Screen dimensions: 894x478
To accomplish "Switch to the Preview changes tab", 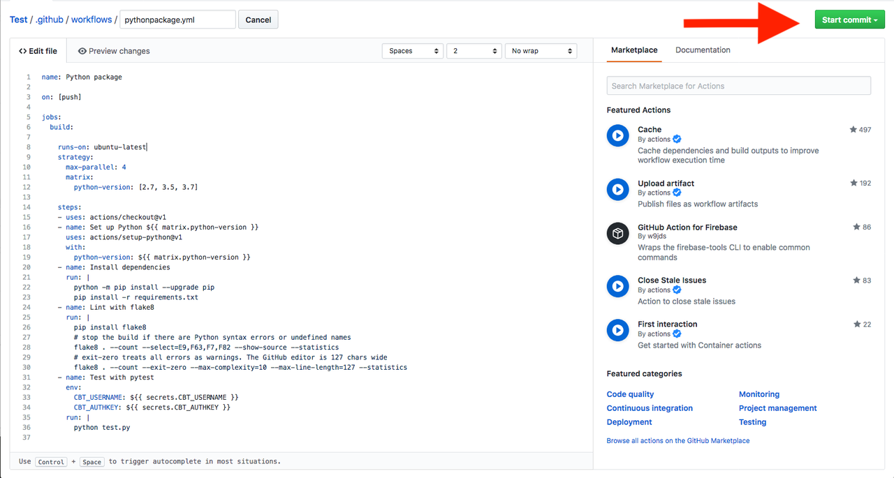I will coord(114,51).
